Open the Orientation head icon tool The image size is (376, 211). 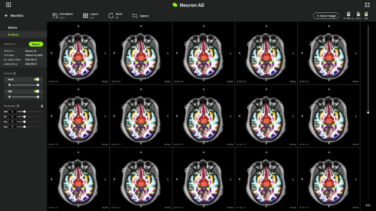[x=55, y=16]
